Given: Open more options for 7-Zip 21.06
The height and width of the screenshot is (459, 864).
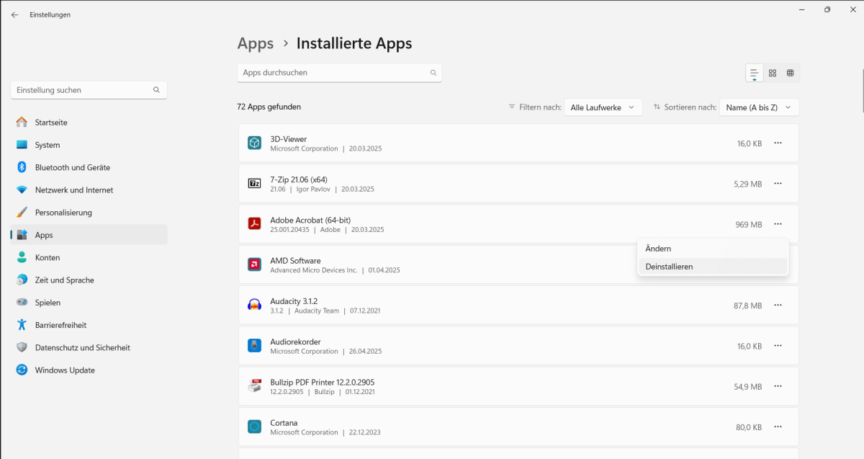Looking at the screenshot, I should pos(778,184).
